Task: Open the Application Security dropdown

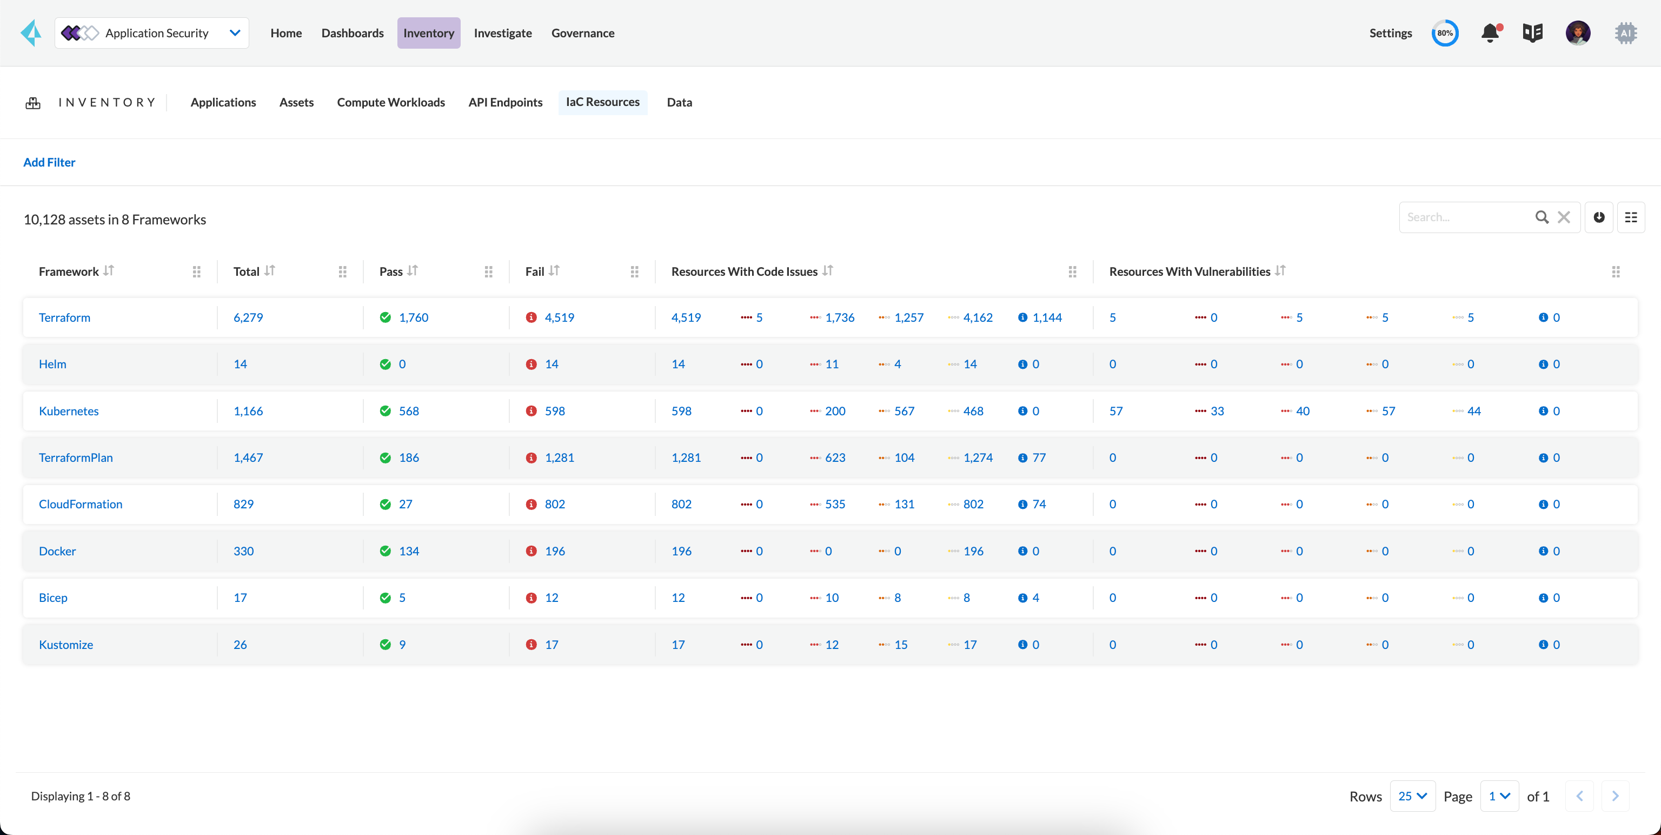Action: 152,33
